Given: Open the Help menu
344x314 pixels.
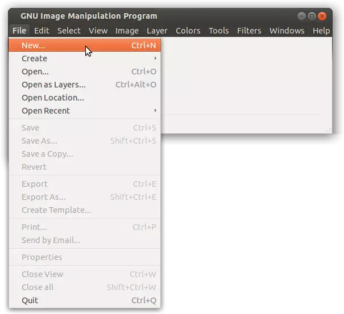Looking at the screenshot, I should pyautogui.click(x=321, y=31).
